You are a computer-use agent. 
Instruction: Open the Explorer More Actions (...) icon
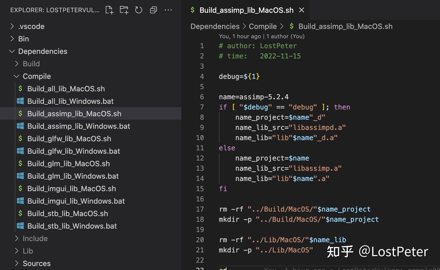click(x=168, y=10)
